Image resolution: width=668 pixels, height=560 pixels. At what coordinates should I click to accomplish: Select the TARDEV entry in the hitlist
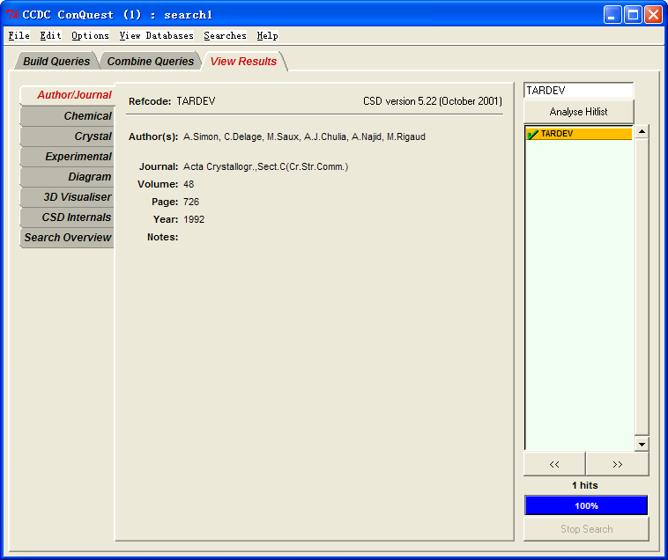[579, 134]
